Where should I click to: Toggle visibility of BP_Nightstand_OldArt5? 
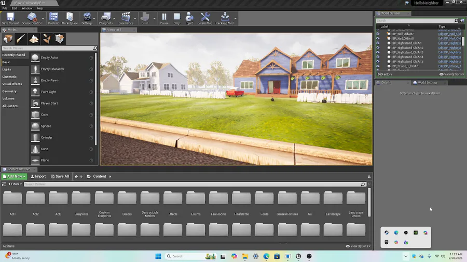pyautogui.click(x=378, y=62)
